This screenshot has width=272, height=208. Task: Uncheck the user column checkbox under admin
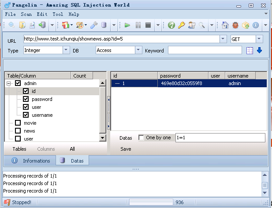26,107
